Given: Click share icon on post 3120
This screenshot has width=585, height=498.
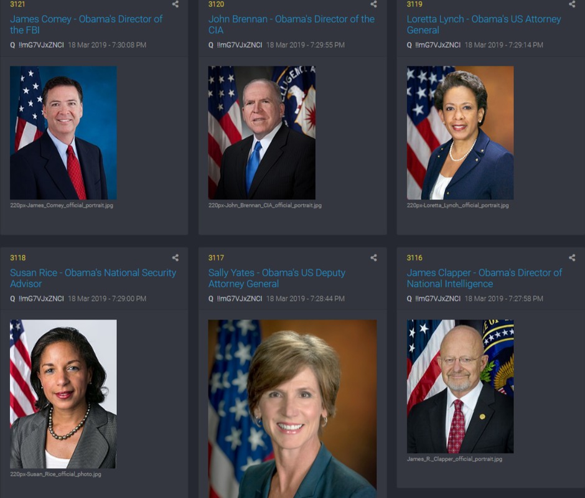Looking at the screenshot, I should click(373, 4).
